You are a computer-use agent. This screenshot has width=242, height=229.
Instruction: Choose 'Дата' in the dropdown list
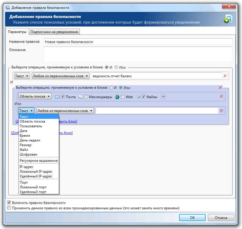click(x=39, y=131)
